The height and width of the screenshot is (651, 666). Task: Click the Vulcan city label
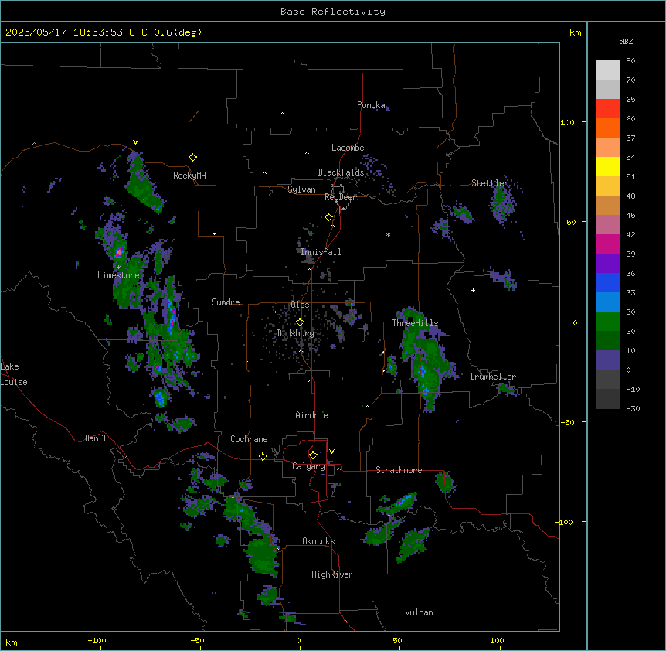coord(420,612)
